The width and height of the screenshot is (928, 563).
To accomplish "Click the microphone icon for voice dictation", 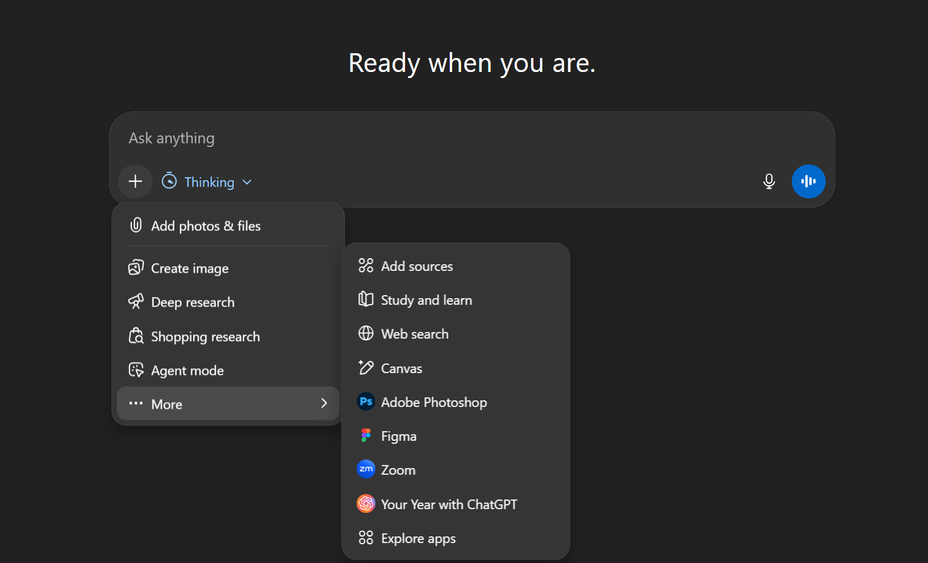I will [769, 181].
